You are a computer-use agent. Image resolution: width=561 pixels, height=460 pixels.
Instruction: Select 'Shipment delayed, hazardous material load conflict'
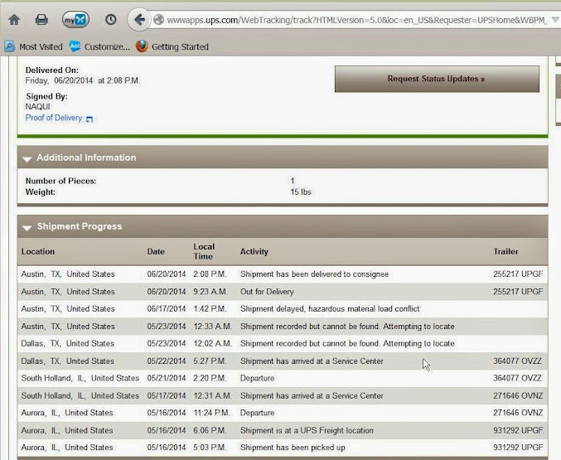point(330,308)
